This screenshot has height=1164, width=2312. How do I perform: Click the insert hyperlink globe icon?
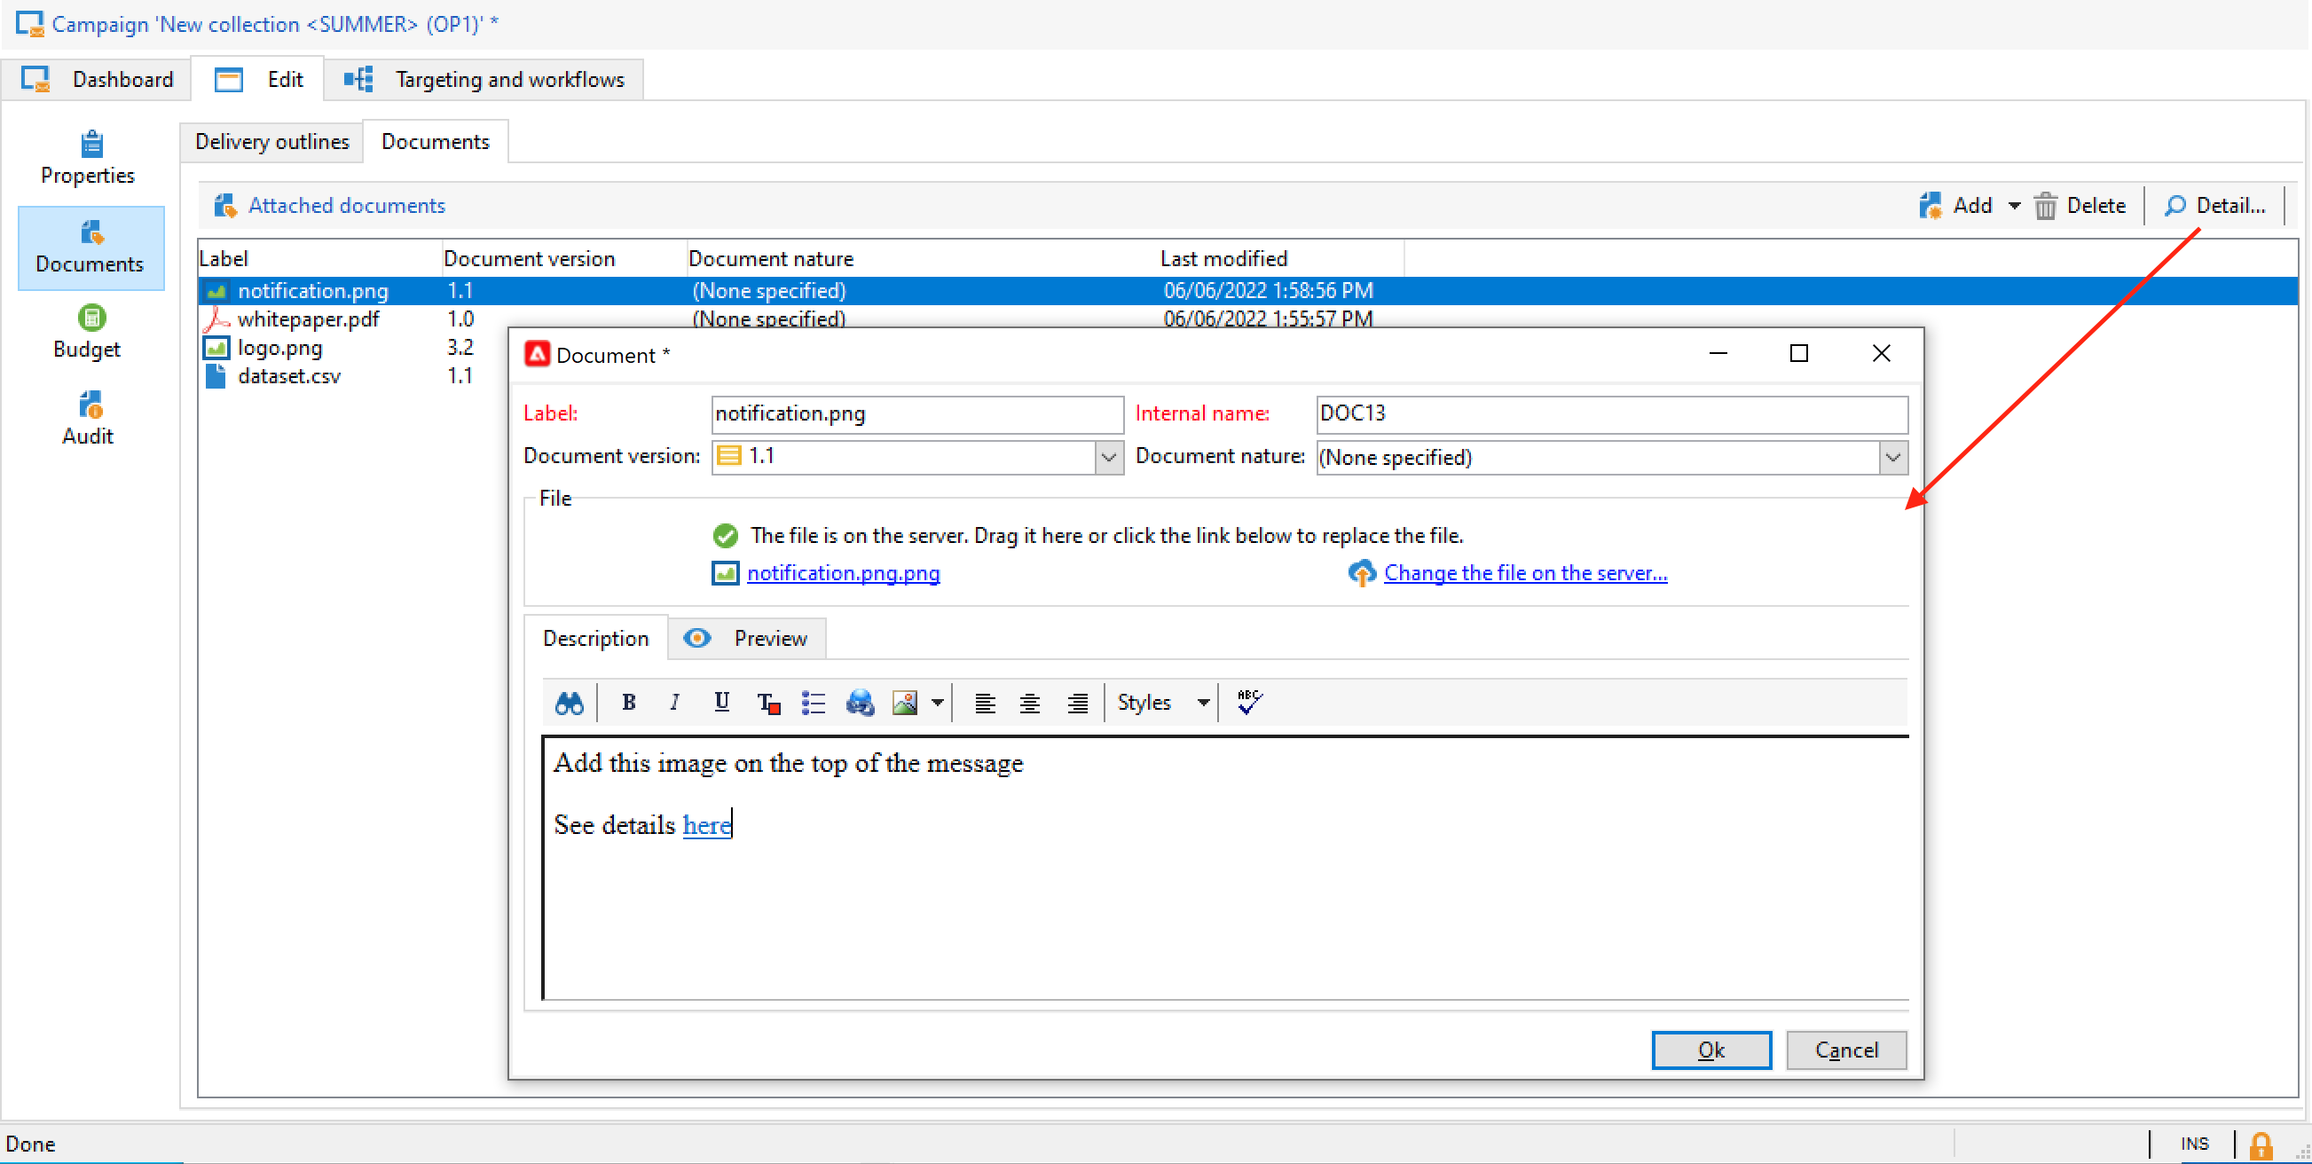pyautogui.click(x=860, y=703)
